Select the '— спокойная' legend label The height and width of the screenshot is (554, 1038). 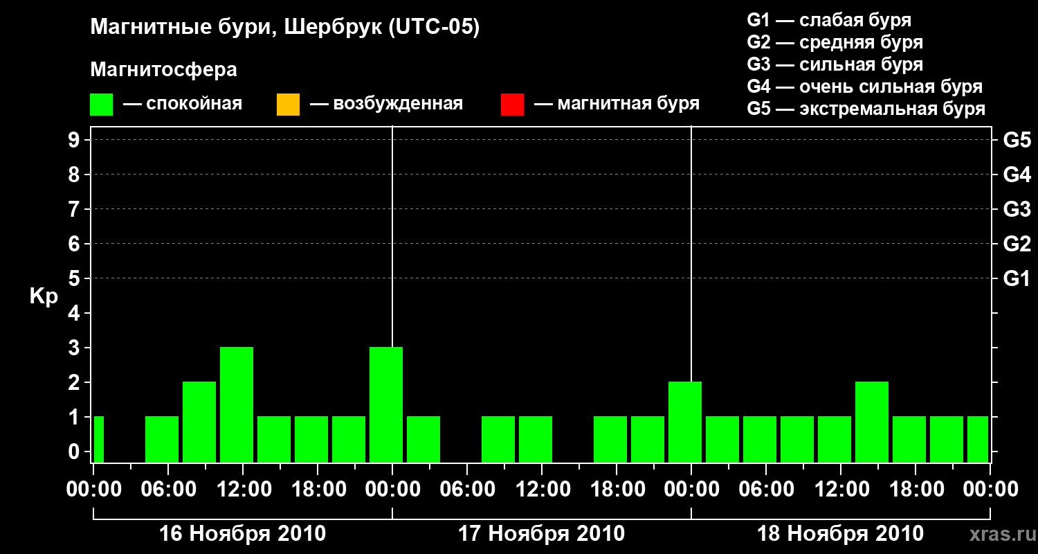[x=183, y=105]
